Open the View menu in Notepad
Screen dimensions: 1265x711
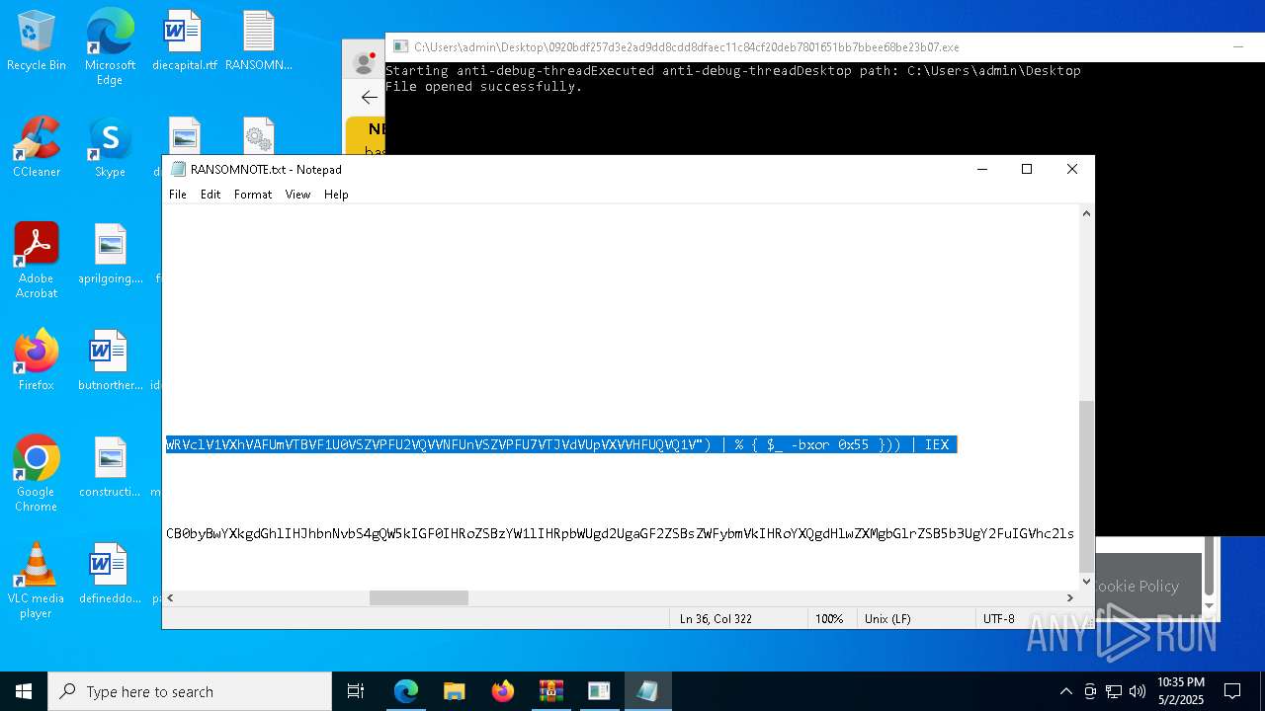point(297,195)
